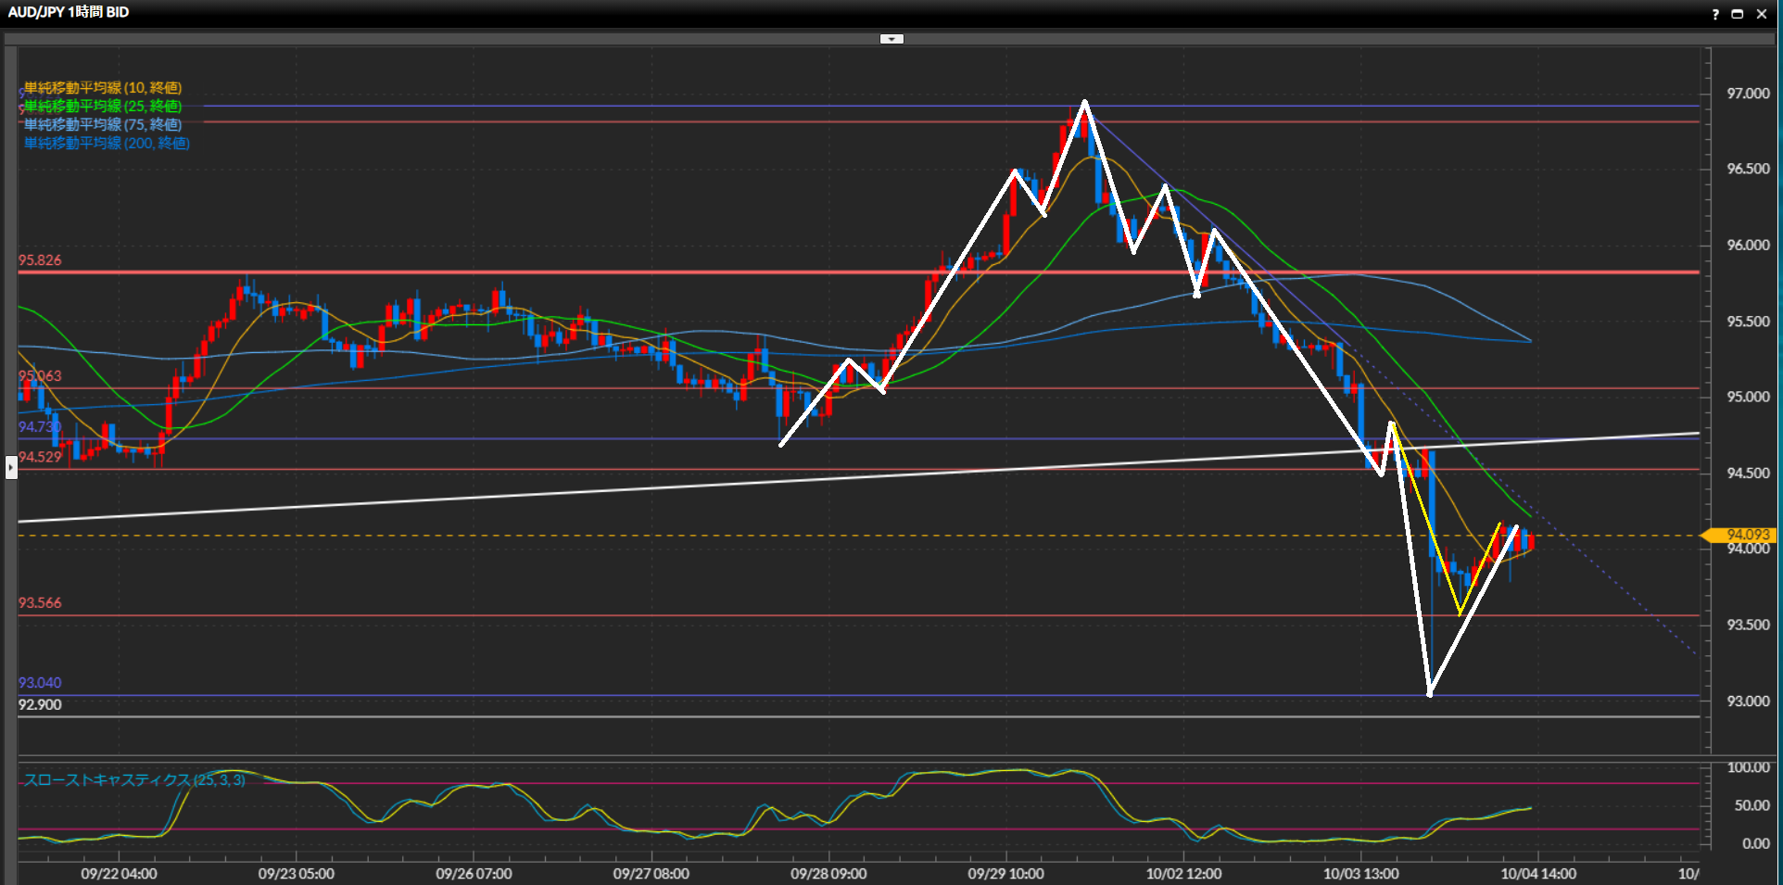The image size is (1783, 885).
Task: Select the Slow Stochastics (25,3,3) indicator label
Action: (134, 780)
